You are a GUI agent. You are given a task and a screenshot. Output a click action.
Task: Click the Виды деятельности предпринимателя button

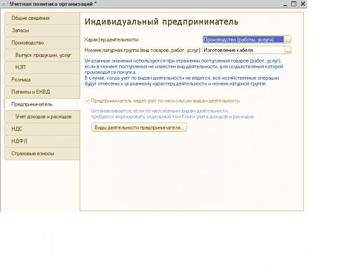(139, 127)
